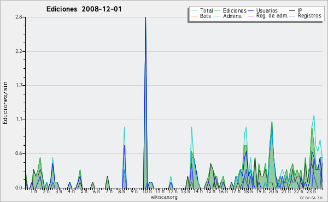Click the 'CC BY-SA 3.0' license text
The image size is (328, 202).
point(311,198)
